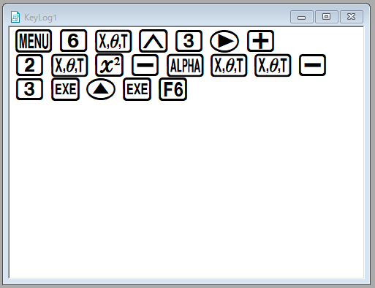Click the KeyLog1 document icon in title bar
Viewport: 375px width, 288px height.
pos(15,17)
